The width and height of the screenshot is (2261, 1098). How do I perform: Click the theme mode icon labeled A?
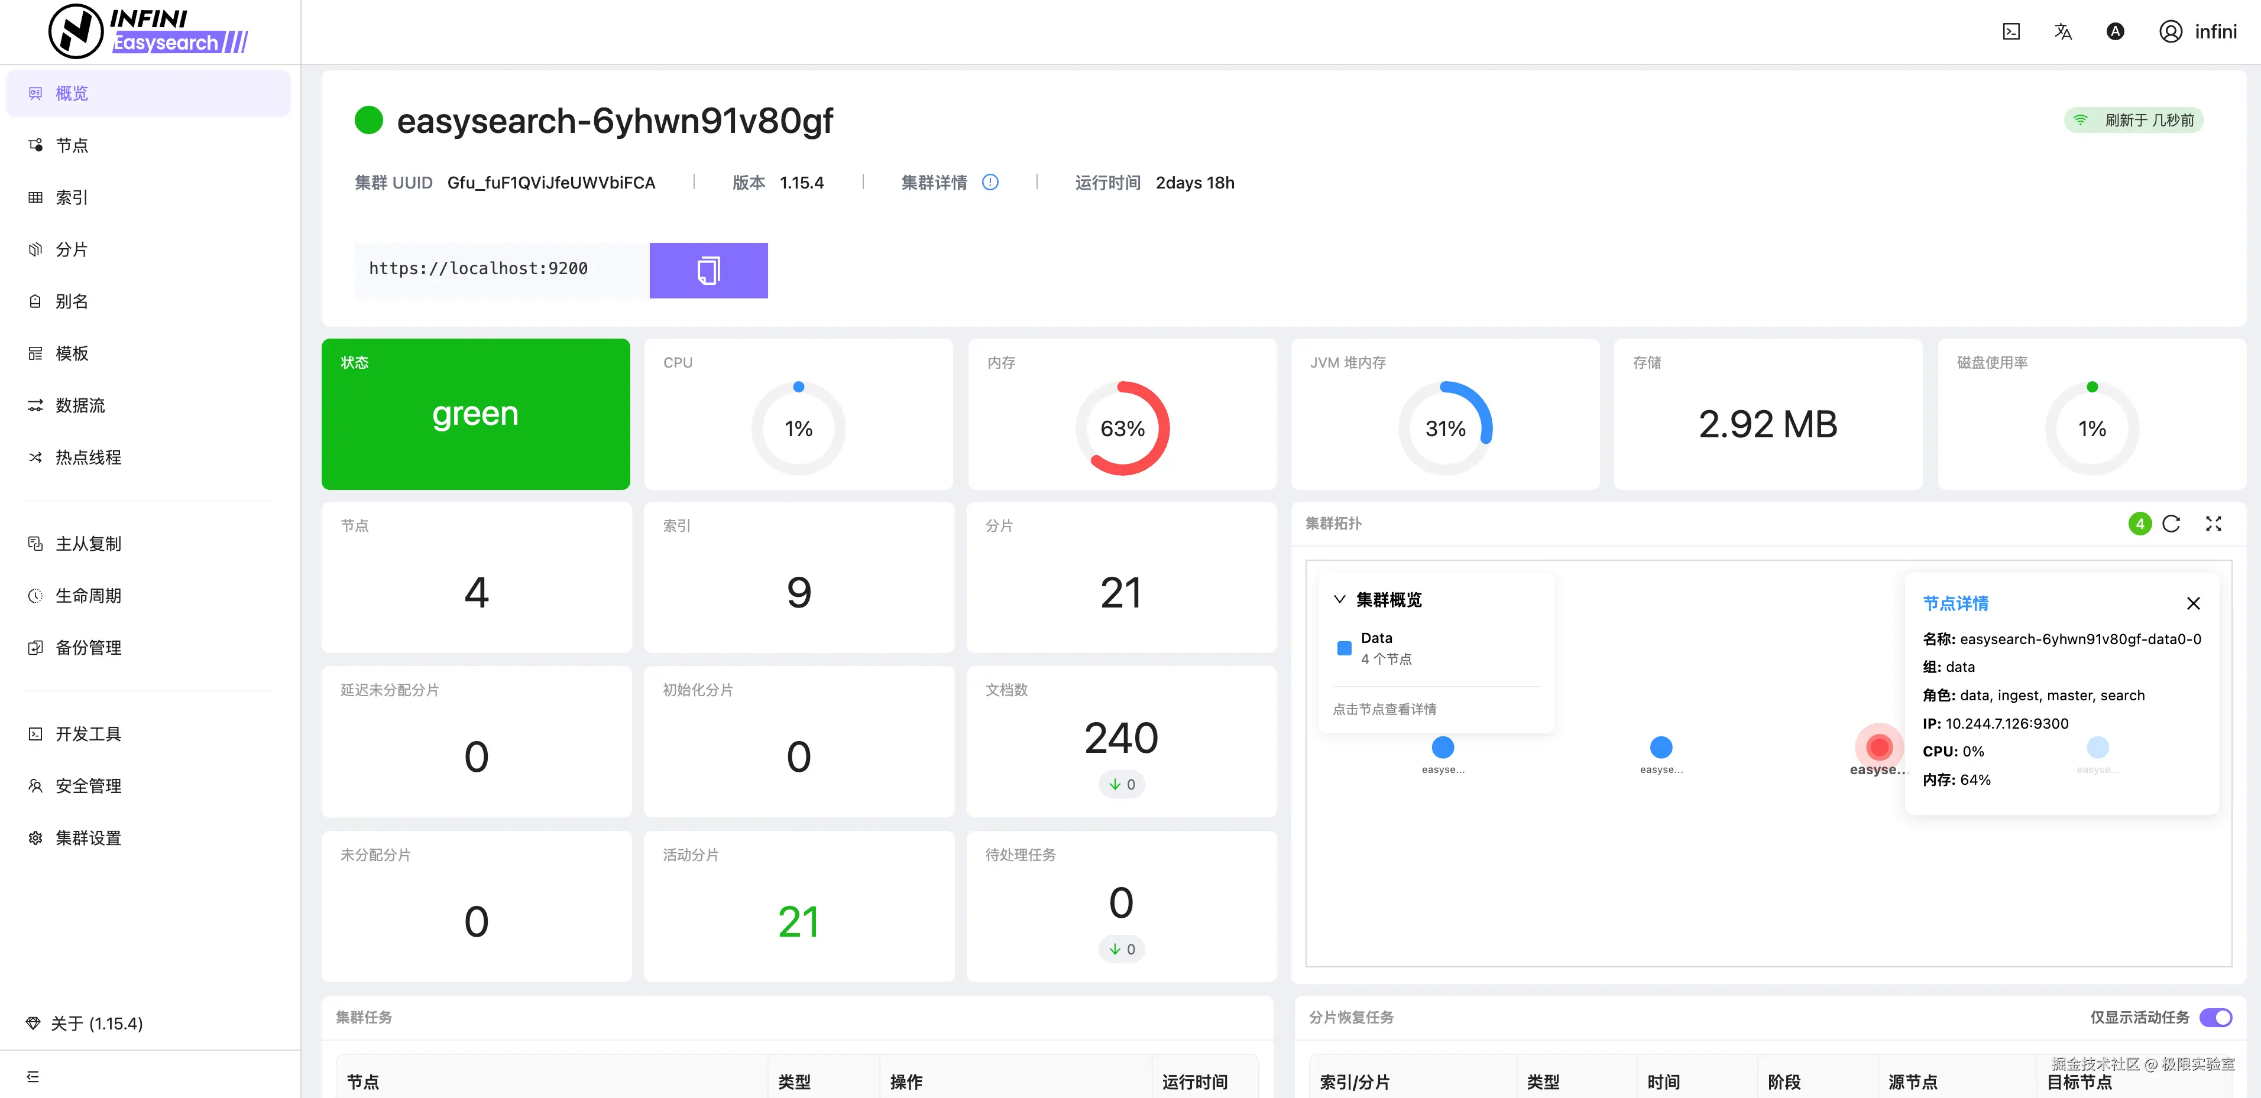[2116, 33]
